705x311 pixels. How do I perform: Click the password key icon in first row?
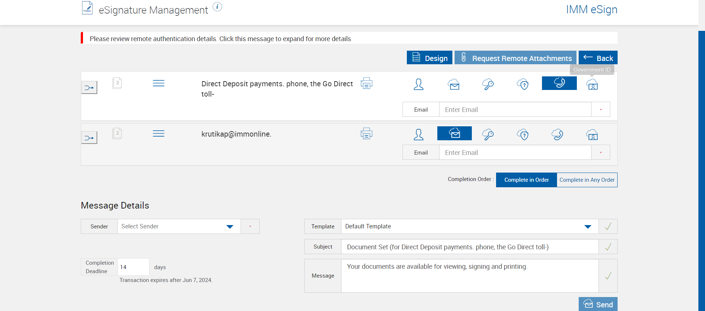coord(488,84)
